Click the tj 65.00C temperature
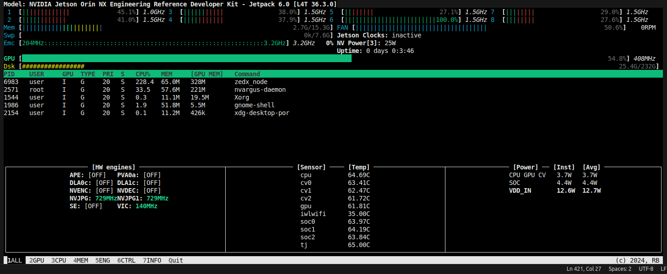The width and height of the screenshot is (667, 274). click(359, 245)
